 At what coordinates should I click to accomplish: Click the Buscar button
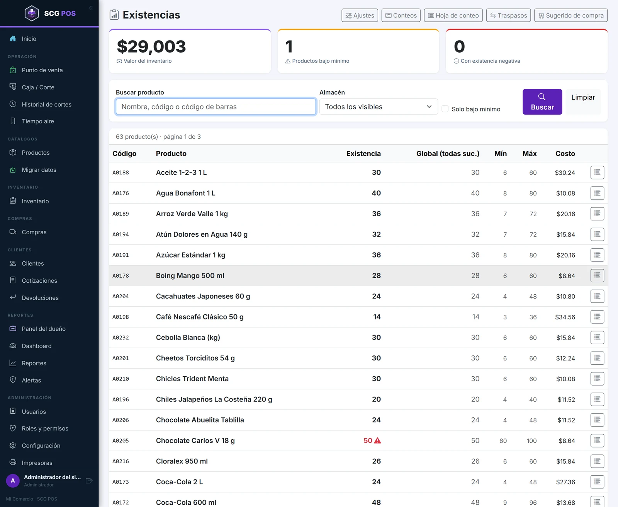[x=542, y=102]
